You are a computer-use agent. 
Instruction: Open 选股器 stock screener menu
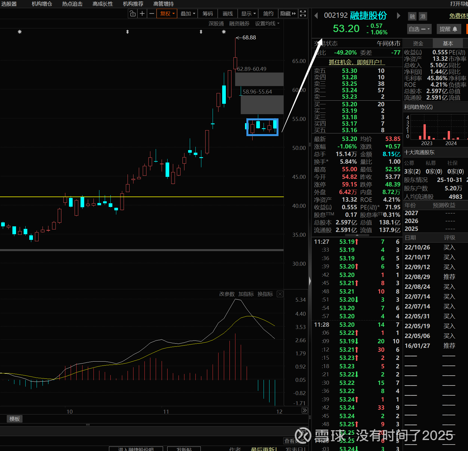[x=9, y=4]
